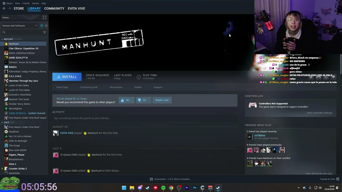Select Papers, Please in library list

17,155
